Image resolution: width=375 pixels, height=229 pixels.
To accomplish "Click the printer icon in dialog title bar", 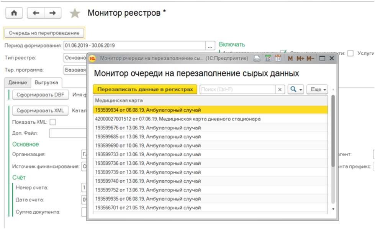I will [257, 58].
